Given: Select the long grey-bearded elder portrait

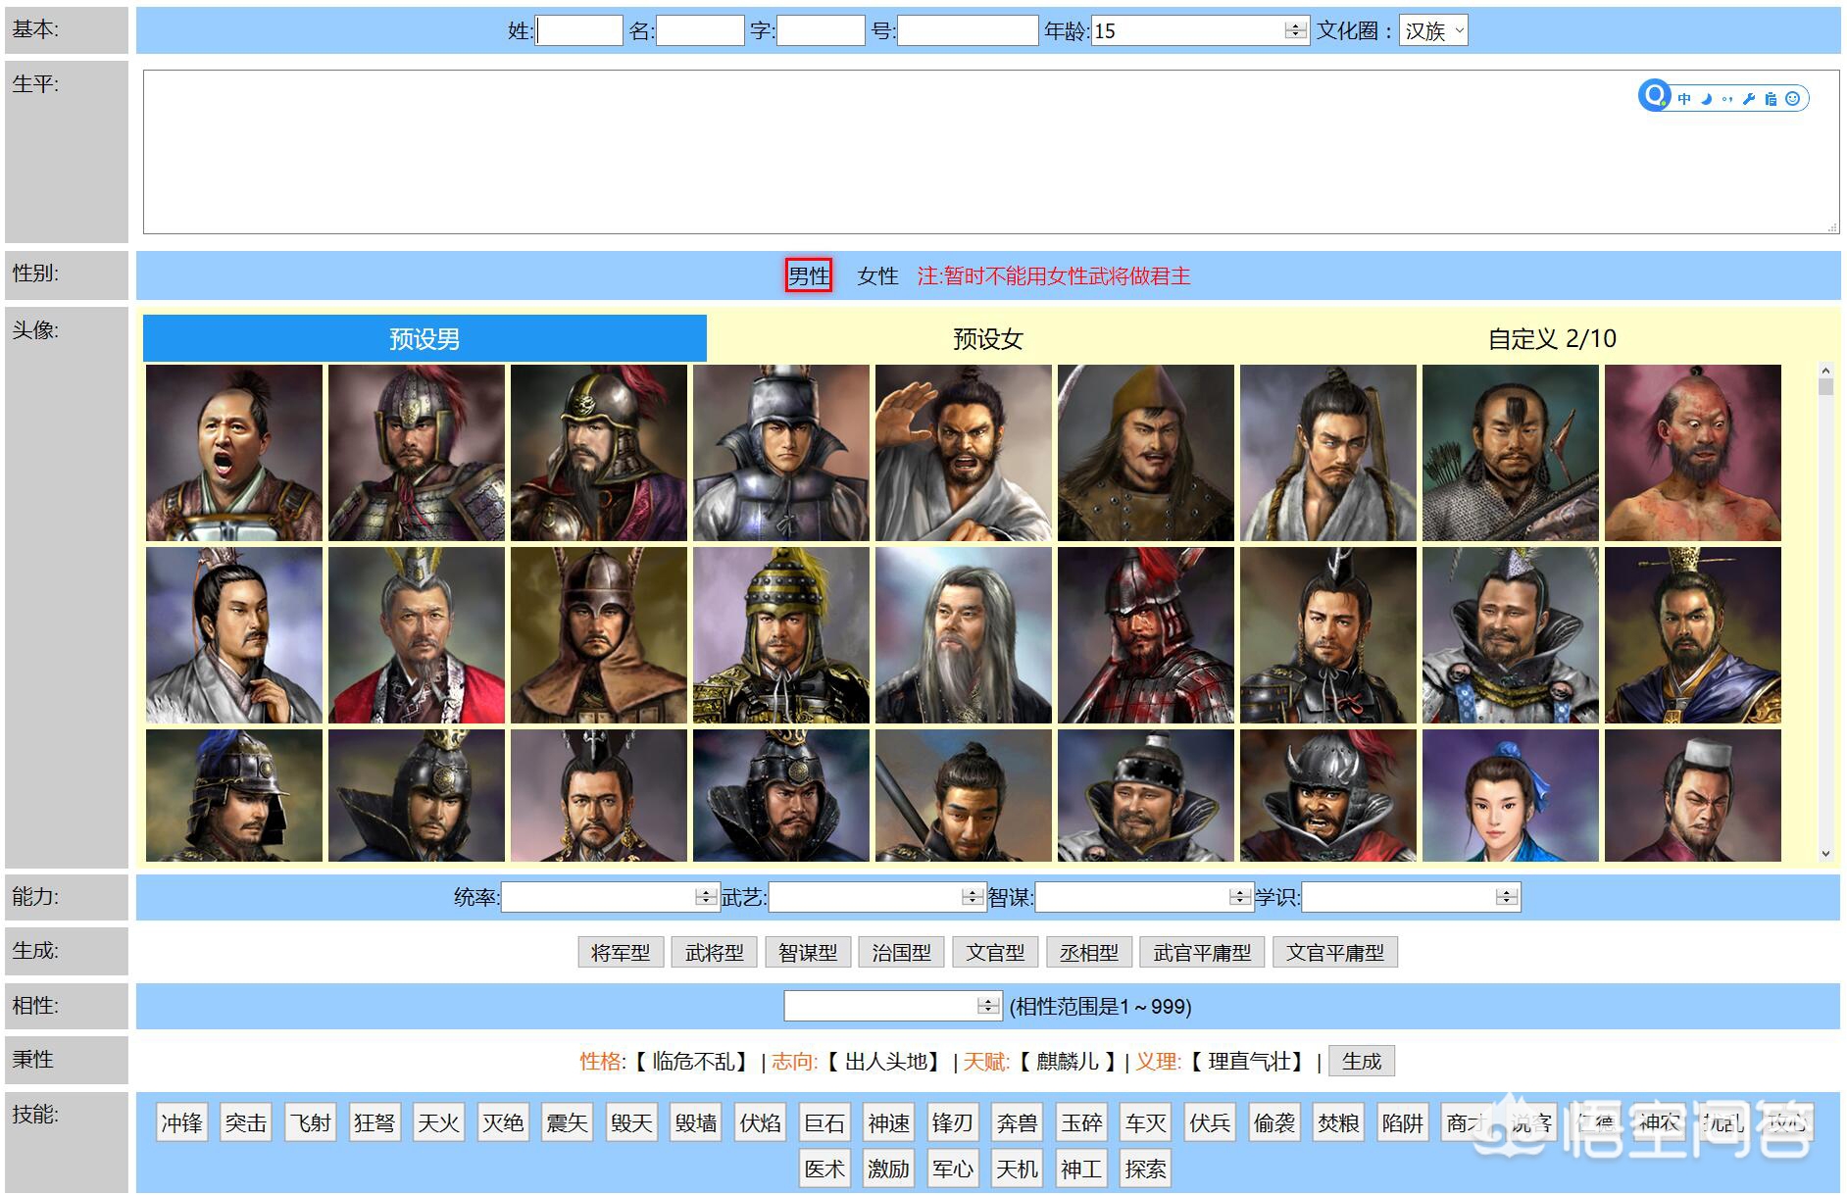Looking at the screenshot, I should 964,635.
